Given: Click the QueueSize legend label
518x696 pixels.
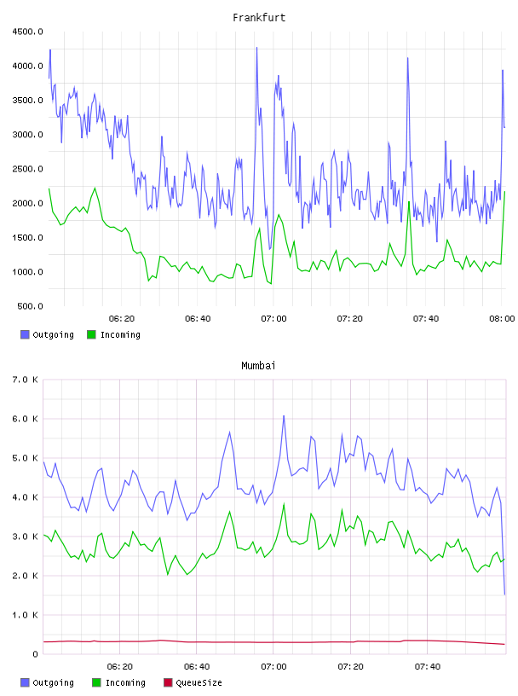Looking at the screenshot, I should click(199, 683).
